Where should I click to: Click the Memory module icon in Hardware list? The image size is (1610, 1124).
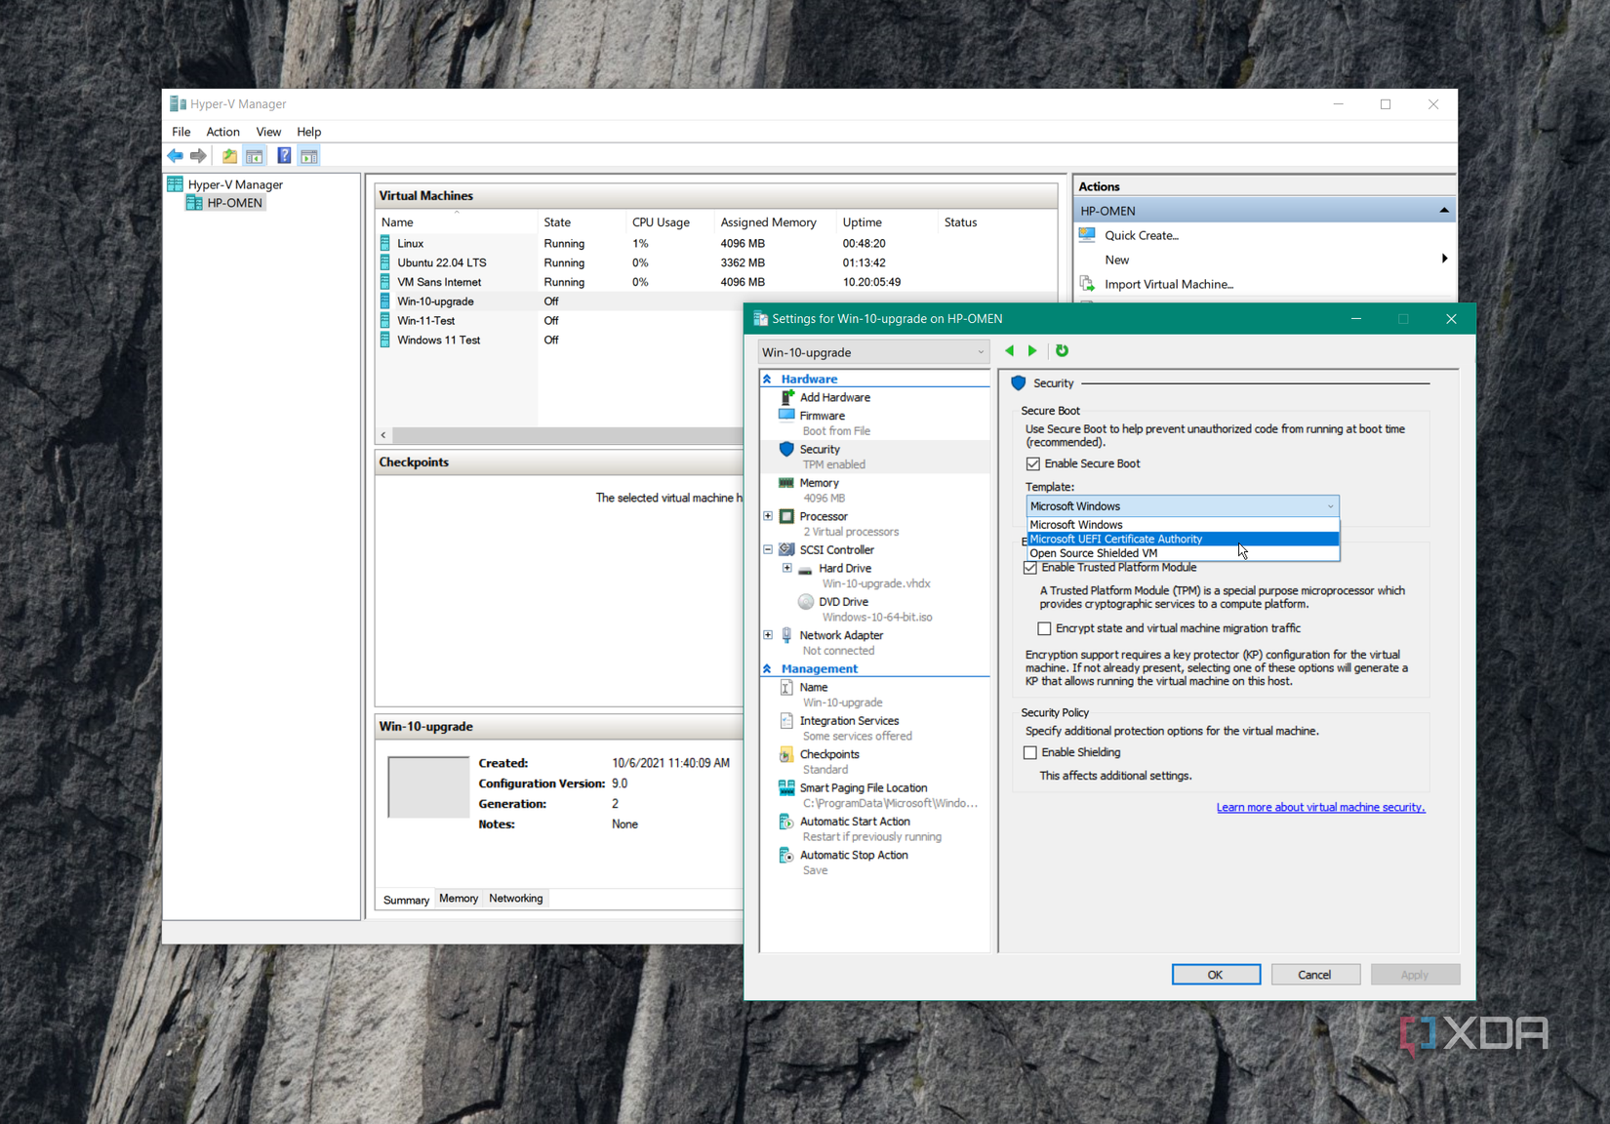pyautogui.click(x=787, y=482)
